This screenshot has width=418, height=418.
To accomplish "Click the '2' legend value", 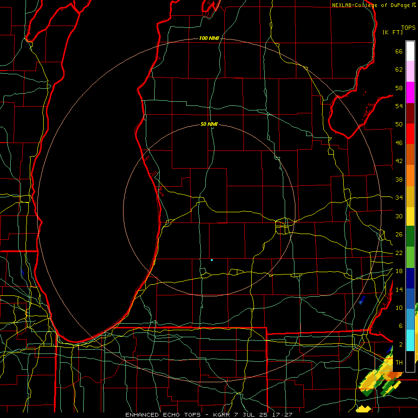I will pos(401,345).
